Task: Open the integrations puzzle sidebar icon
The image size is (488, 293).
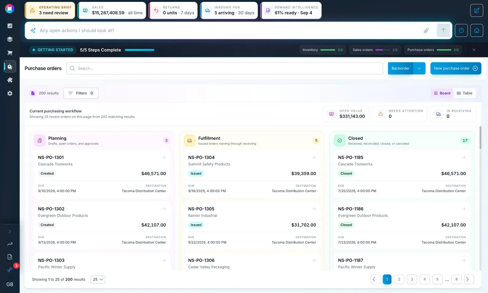Action: coord(10,80)
